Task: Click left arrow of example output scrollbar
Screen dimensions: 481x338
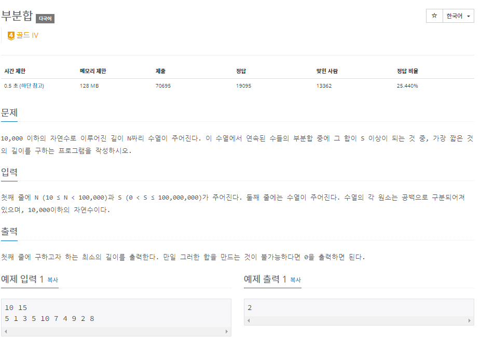Action: click(249, 320)
